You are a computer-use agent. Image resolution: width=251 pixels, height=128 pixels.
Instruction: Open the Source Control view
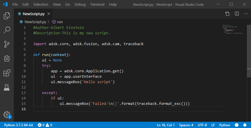point(7,44)
